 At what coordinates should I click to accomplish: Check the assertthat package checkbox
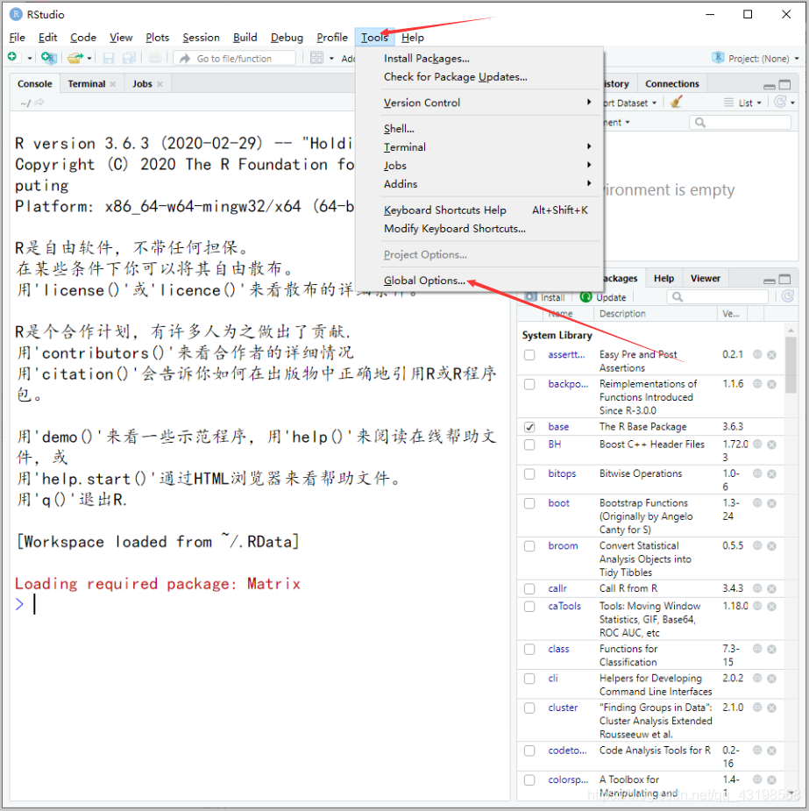(529, 355)
